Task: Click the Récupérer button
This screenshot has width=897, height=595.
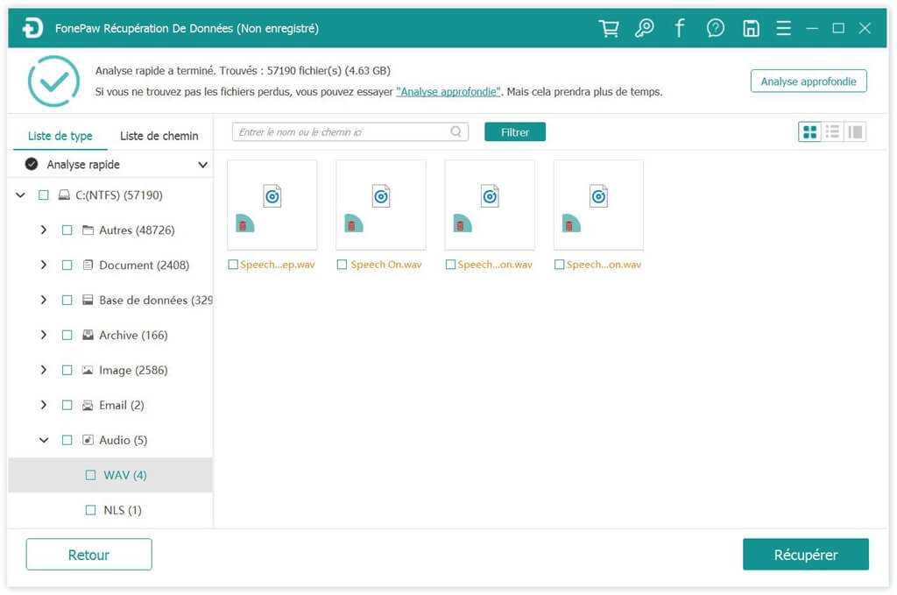Action: 806,555
